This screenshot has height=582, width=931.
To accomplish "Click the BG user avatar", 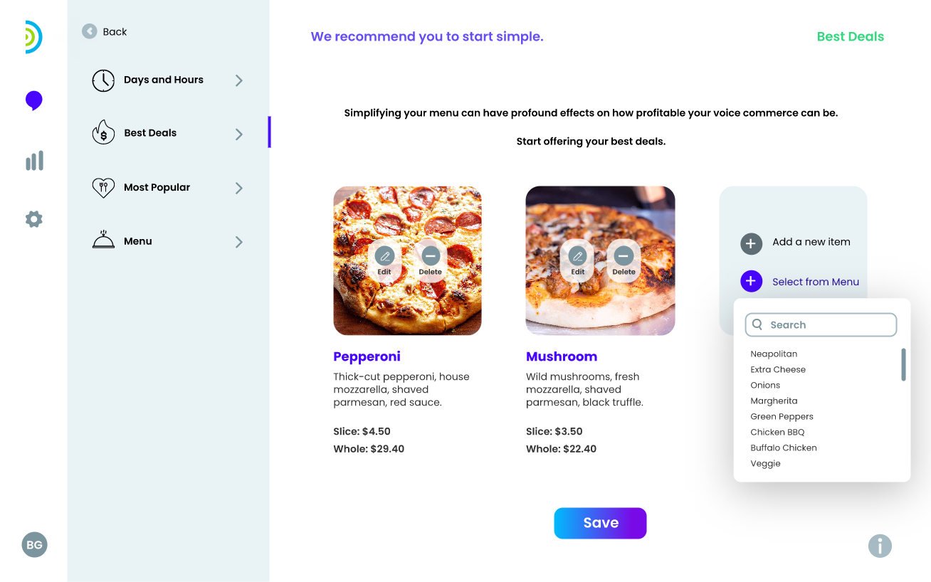I will click(34, 545).
